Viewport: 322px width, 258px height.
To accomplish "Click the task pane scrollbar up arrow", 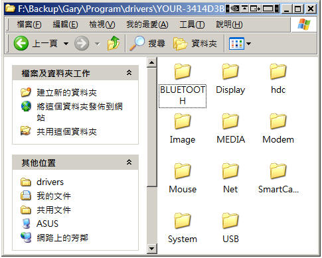I will coord(152,62).
